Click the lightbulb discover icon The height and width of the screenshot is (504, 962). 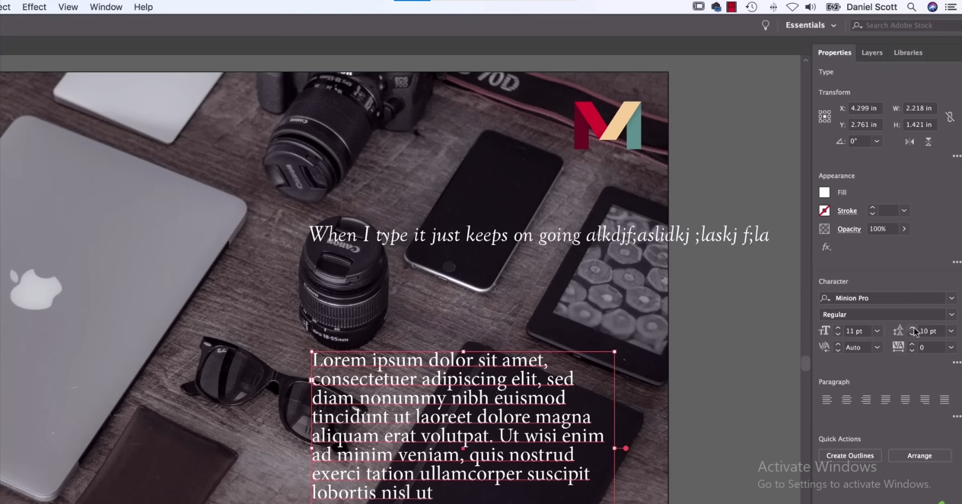765,25
